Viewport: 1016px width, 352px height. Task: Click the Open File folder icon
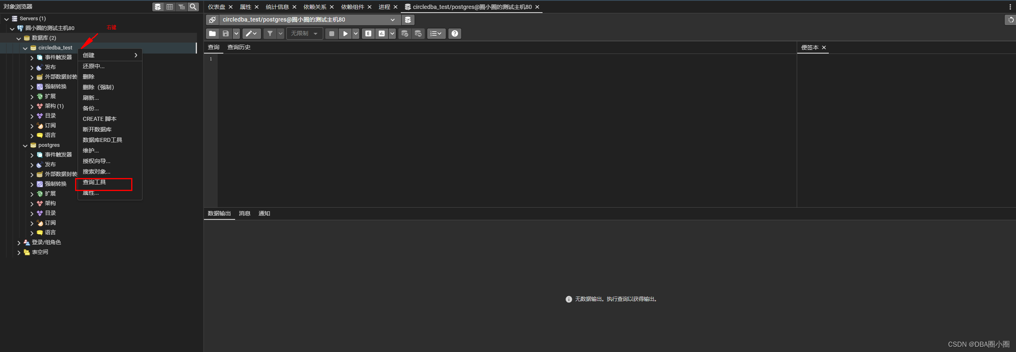(x=212, y=34)
